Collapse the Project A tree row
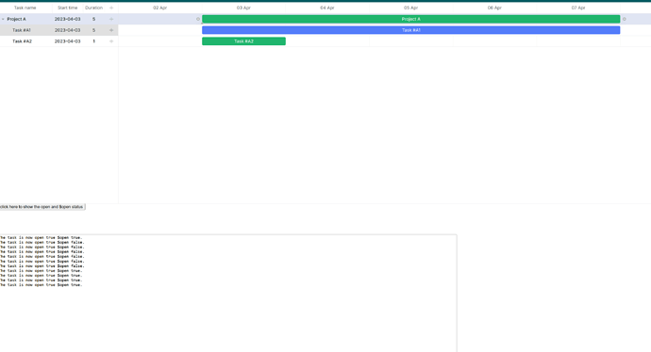Image resolution: width=651 pixels, height=352 pixels. [3, 19]
